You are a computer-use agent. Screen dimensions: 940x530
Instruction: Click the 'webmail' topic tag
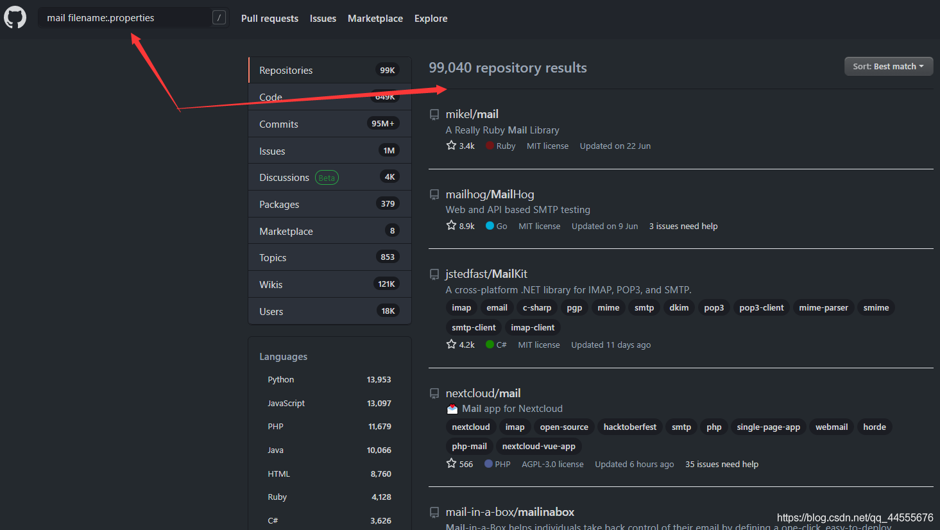click(x=832, y=427)
